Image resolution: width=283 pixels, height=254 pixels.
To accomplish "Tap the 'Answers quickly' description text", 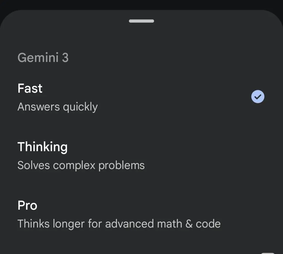I will [x=58, y=107].
